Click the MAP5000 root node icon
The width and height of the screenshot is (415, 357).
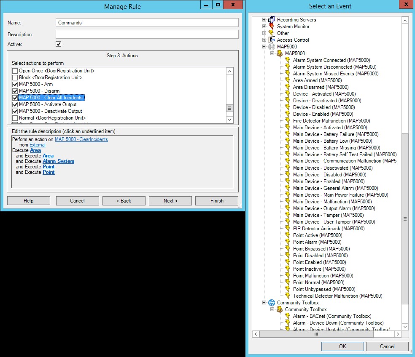point(272,47)
